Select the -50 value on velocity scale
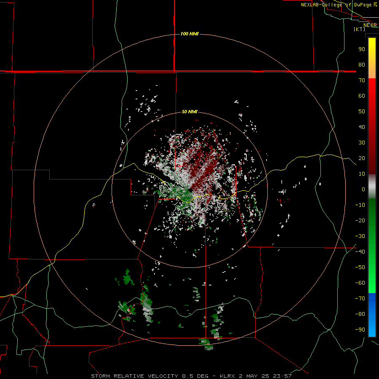This screenshot has height=379, width=379. 360,267
